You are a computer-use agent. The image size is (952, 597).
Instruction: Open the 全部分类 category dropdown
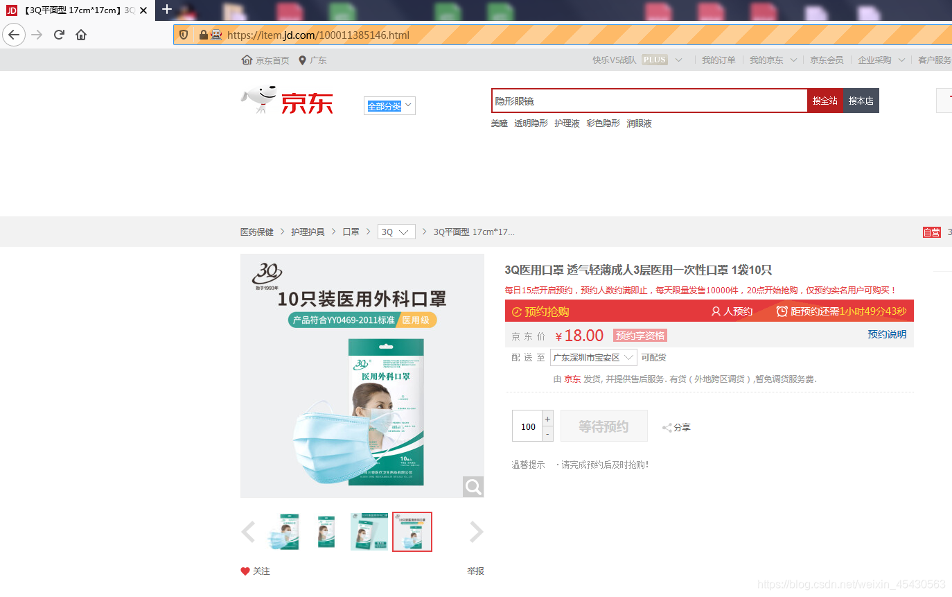[x=389, y=105]
